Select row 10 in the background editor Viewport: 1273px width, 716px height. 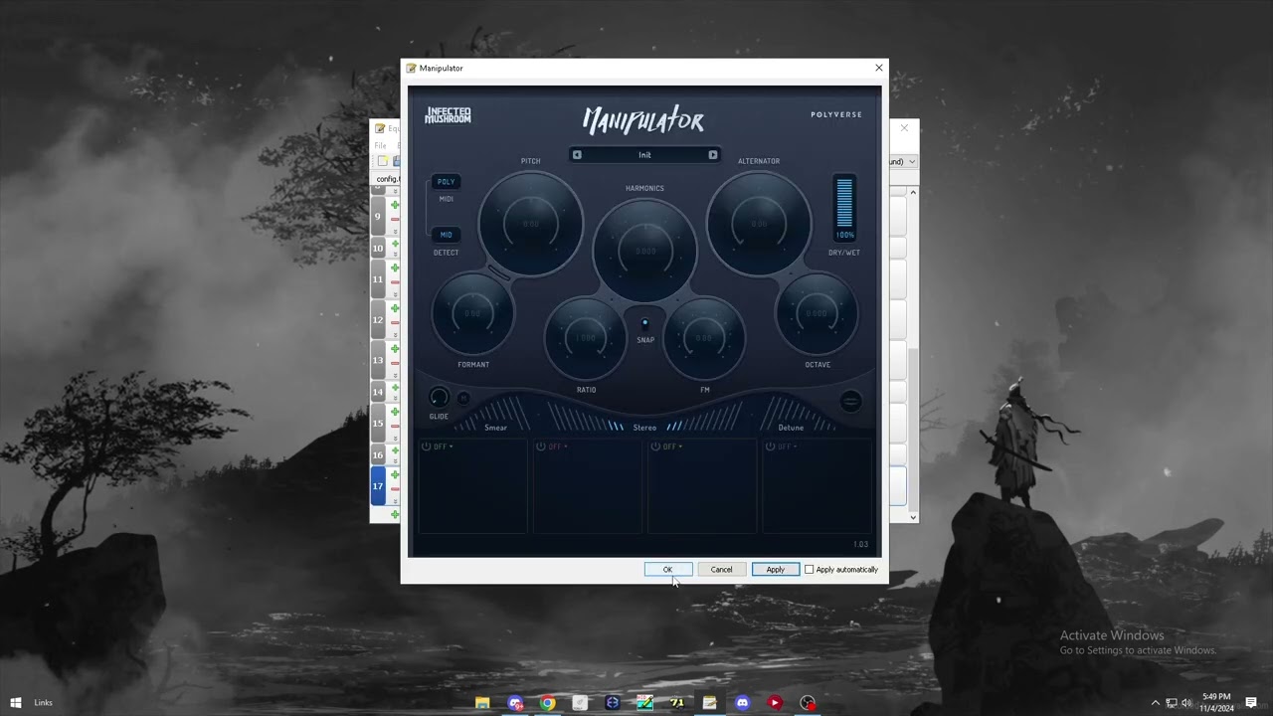point(377,248)
